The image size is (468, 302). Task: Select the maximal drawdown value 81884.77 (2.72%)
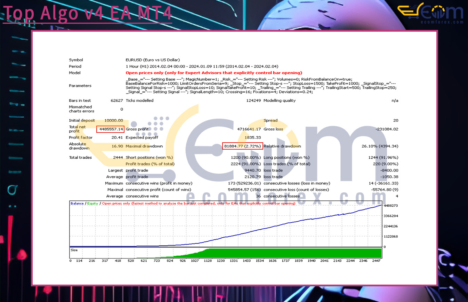click(243, 146)
